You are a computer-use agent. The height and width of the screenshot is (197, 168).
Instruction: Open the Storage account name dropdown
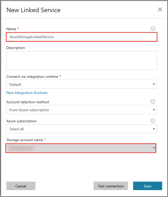coord(79,148)
